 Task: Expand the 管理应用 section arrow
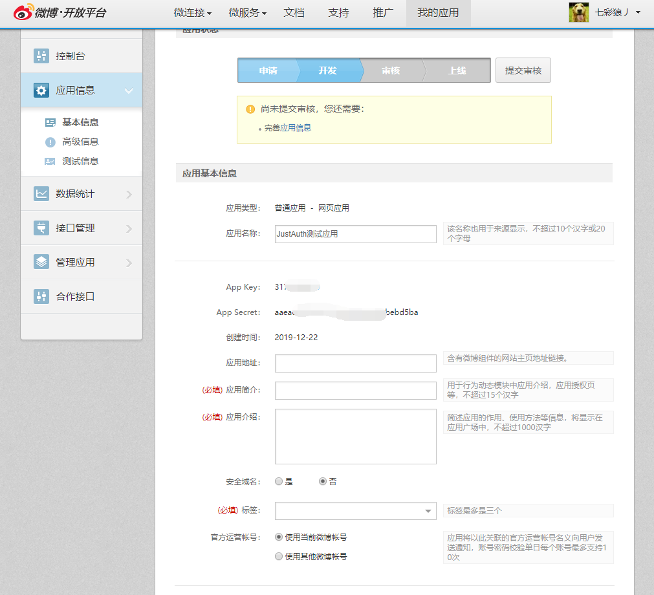tap(129, 263)
